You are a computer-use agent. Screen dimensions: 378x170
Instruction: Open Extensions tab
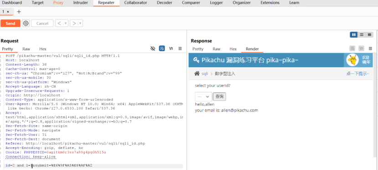coord(270,3)
